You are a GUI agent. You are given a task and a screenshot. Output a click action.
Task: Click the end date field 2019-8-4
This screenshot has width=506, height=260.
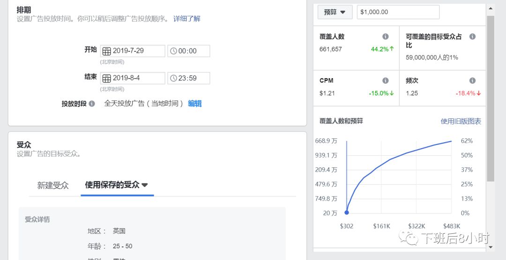[x=133, y=78]
